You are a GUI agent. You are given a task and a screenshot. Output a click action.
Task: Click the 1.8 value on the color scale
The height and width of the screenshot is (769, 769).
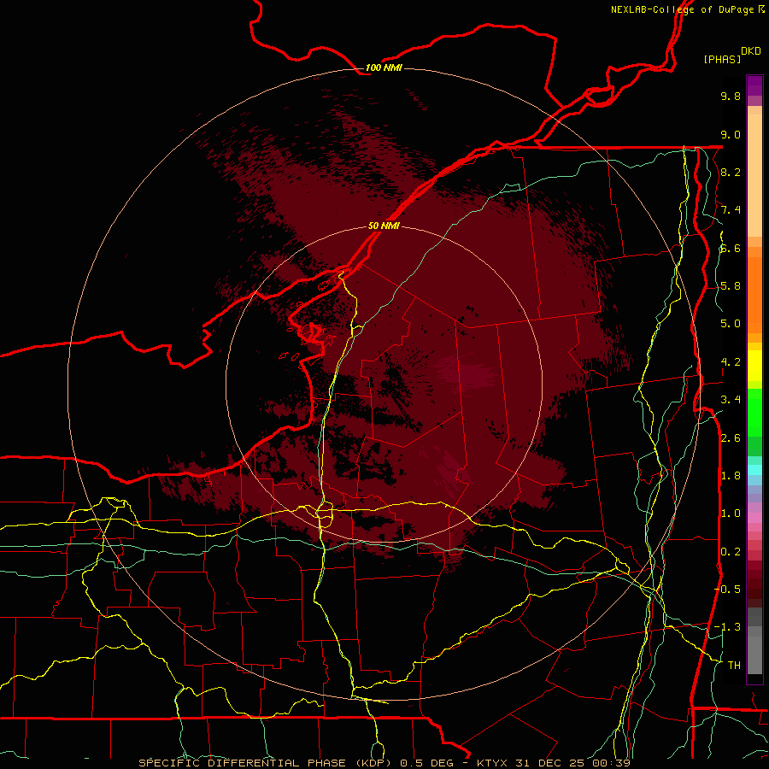click(x=731, y=476)
